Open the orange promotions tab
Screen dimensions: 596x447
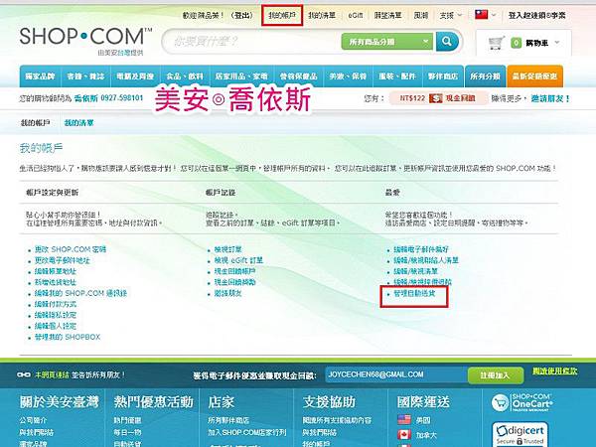pyautogui.click(x=534, y=76)
